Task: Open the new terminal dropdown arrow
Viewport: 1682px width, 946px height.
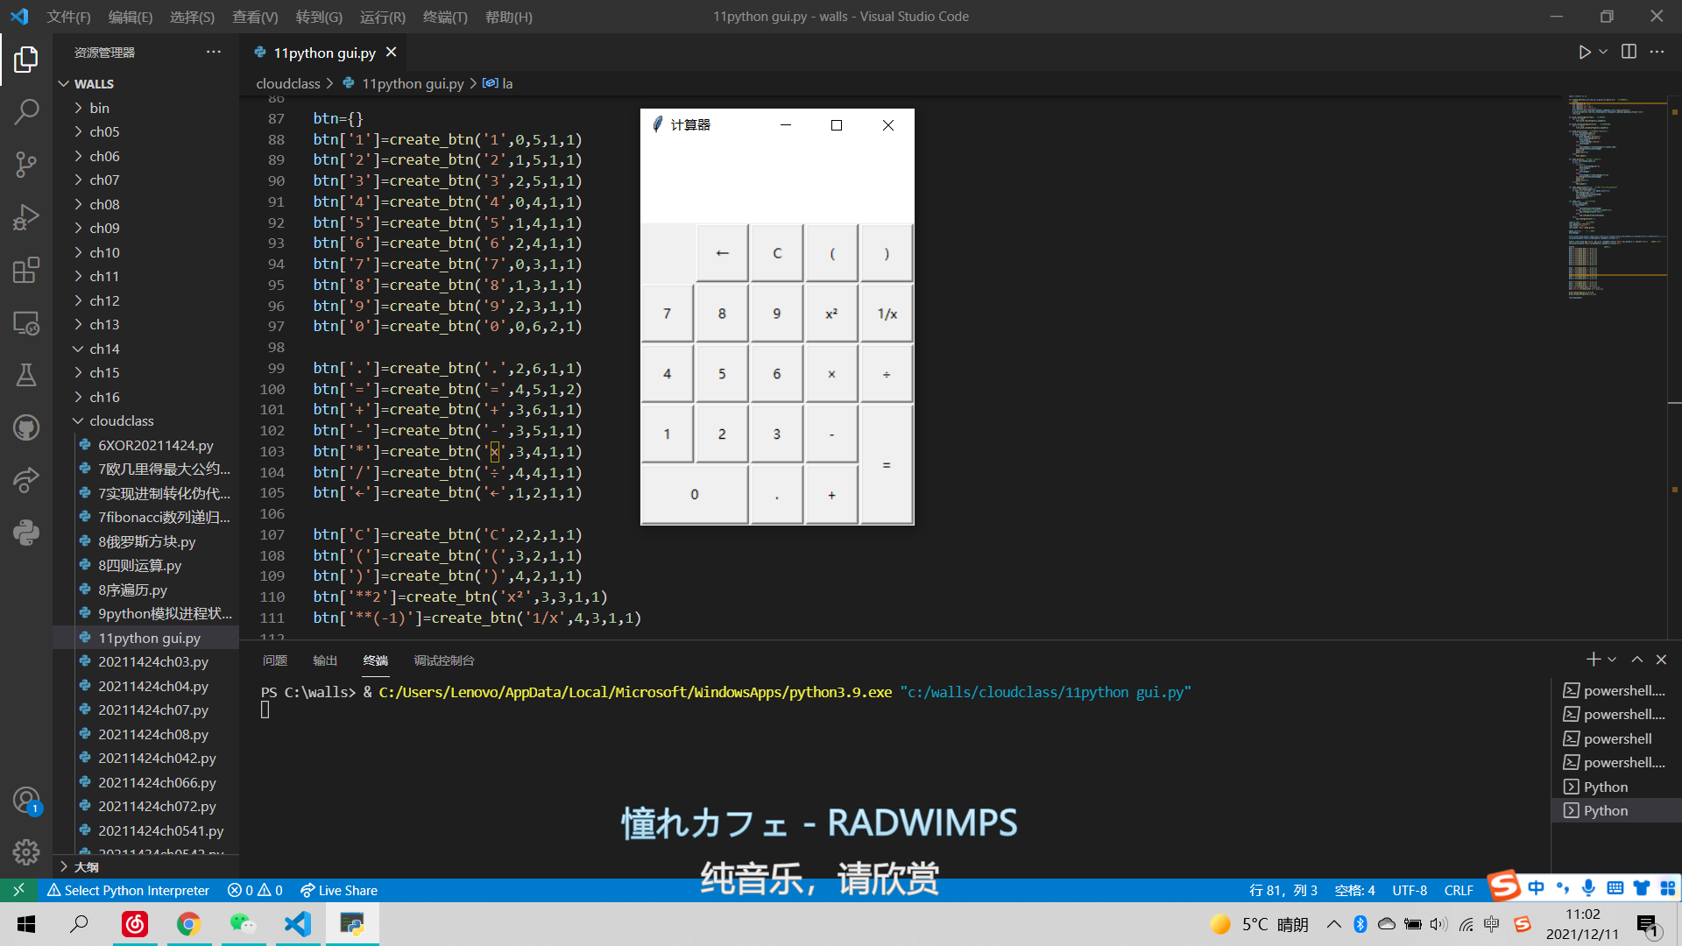Action: pos(1612,660)
